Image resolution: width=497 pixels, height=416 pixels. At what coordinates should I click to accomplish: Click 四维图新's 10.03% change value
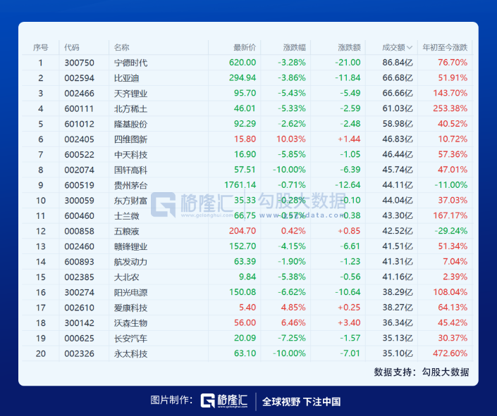point(292,139)
